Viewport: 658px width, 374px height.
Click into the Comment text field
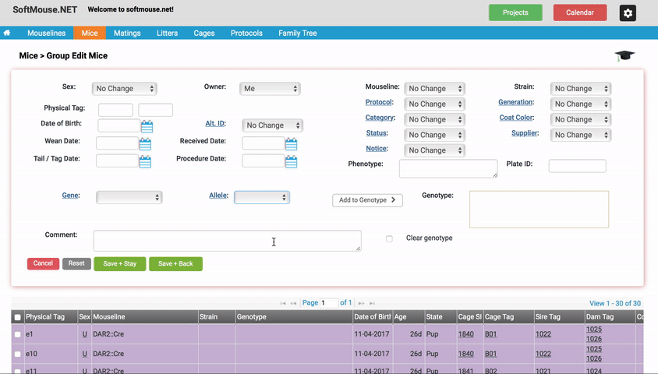point(227,241)
